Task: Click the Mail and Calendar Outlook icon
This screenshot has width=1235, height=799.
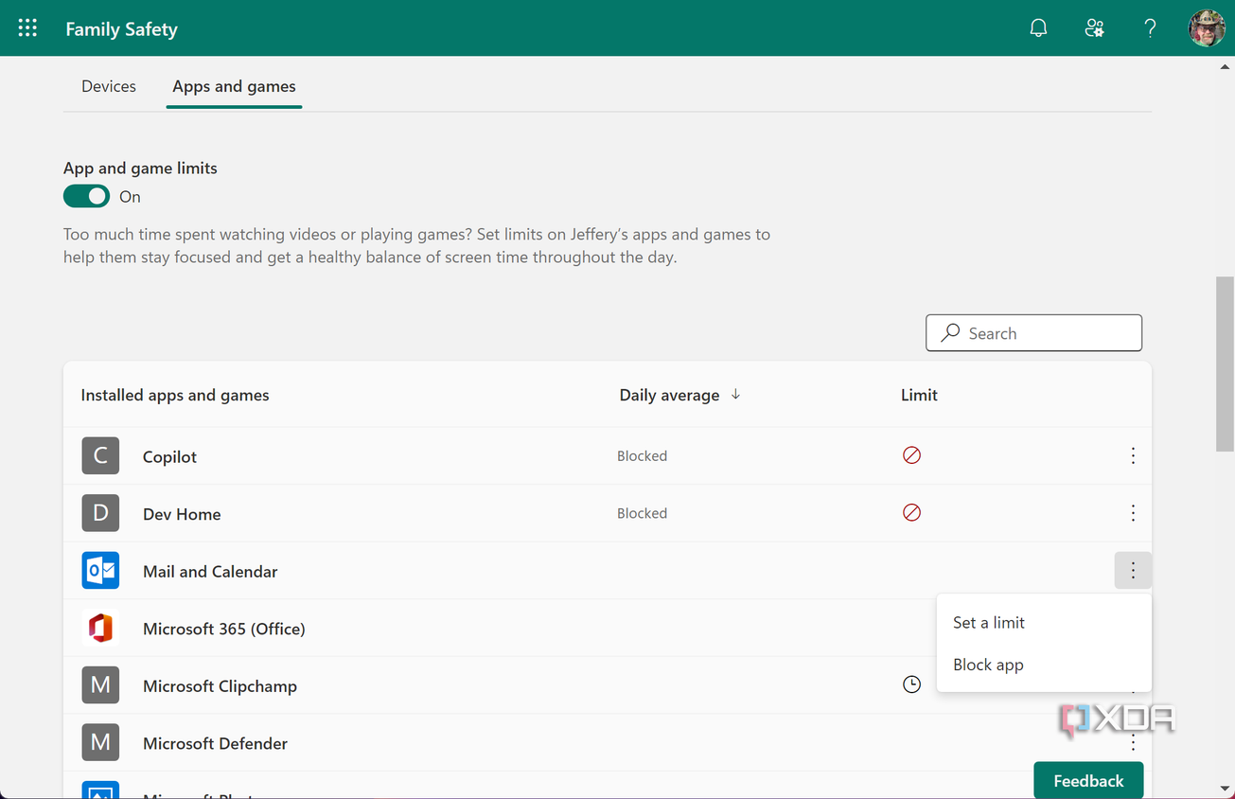Action: tap(100, 571)
